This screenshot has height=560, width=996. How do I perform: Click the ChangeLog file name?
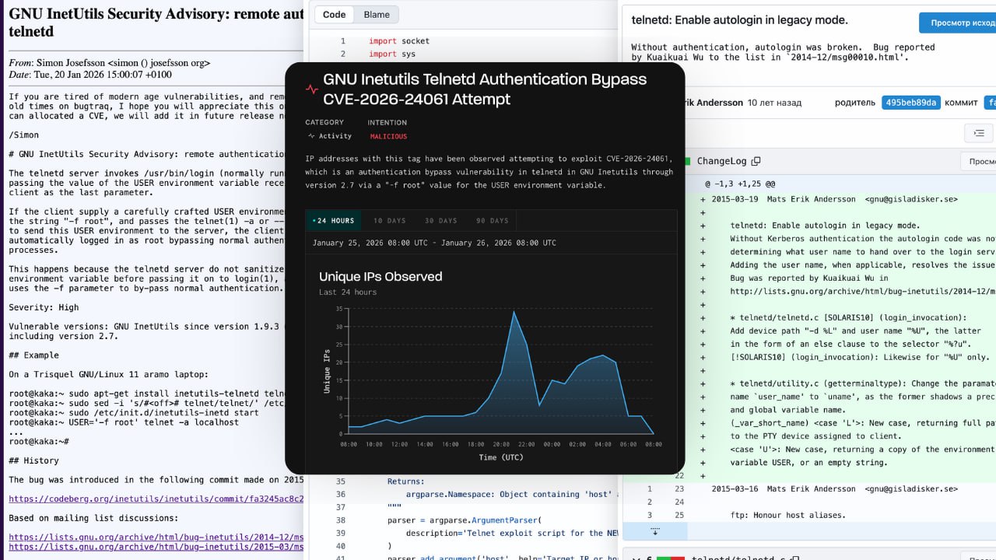[721, 161]
